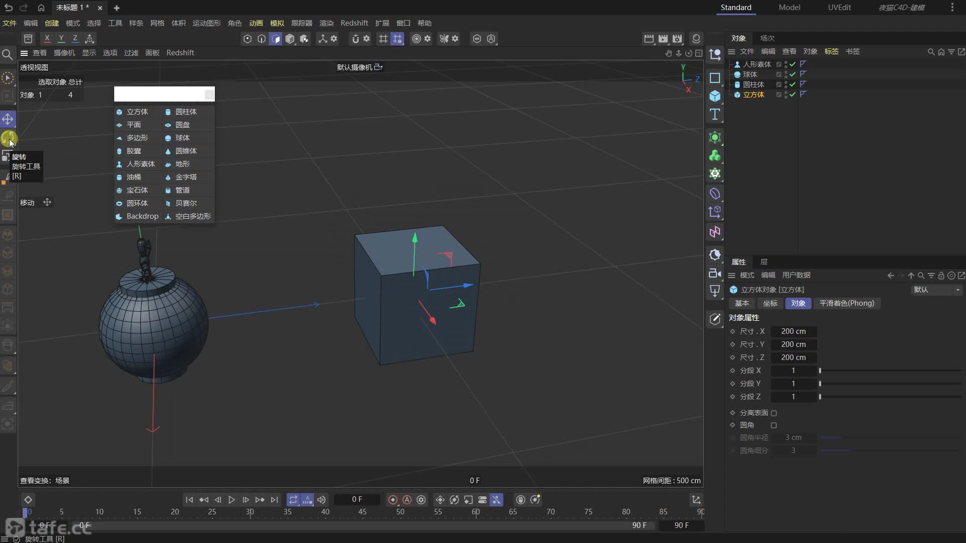966x543 pixels.
Task: Choose 金字塔 from the primitives popup
Action: [186, 177]
